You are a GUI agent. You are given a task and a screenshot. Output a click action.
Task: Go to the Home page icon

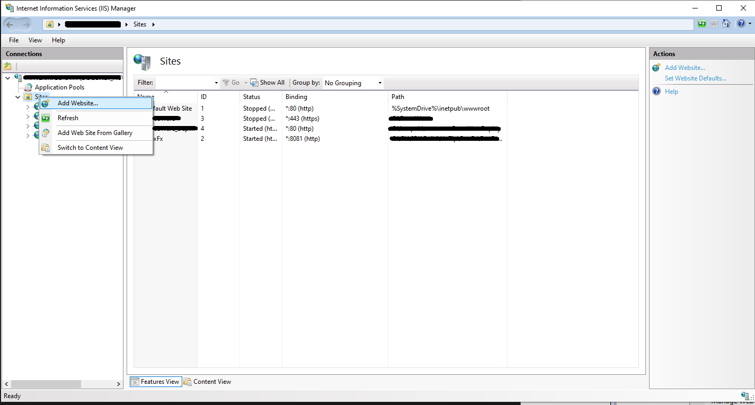click(726, 24)
